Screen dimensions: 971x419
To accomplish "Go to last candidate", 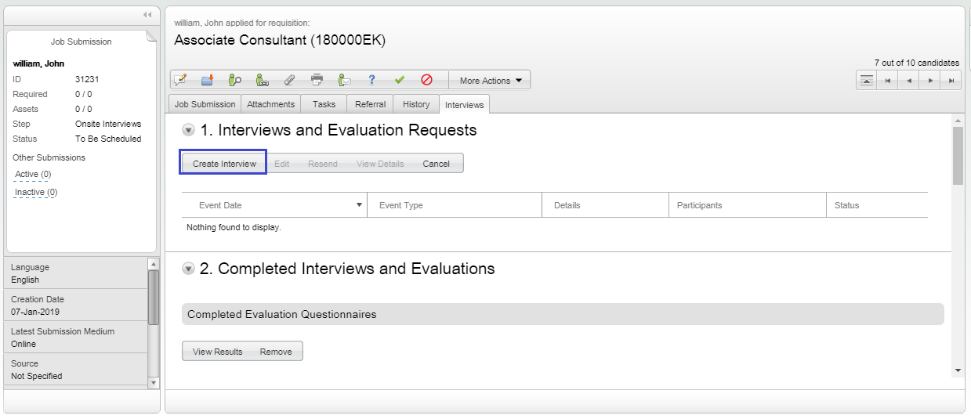I will [x=951, y=81].
